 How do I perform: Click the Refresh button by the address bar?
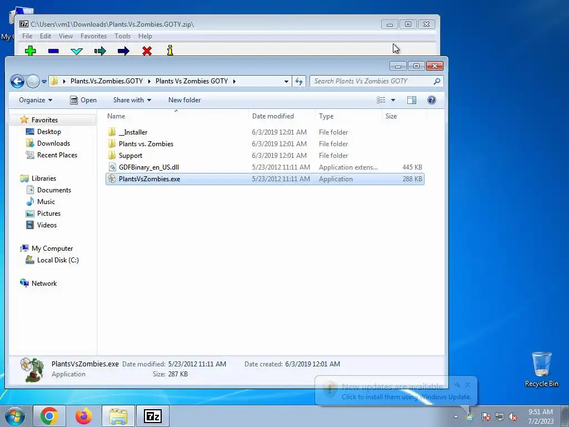pos(299,81)
